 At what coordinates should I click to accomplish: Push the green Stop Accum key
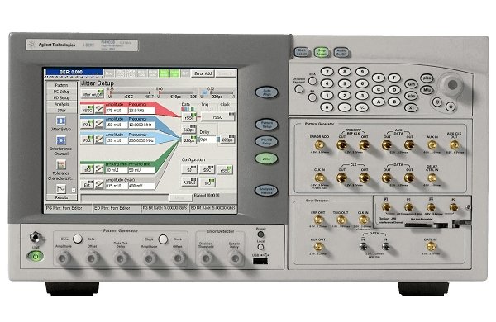322,52
